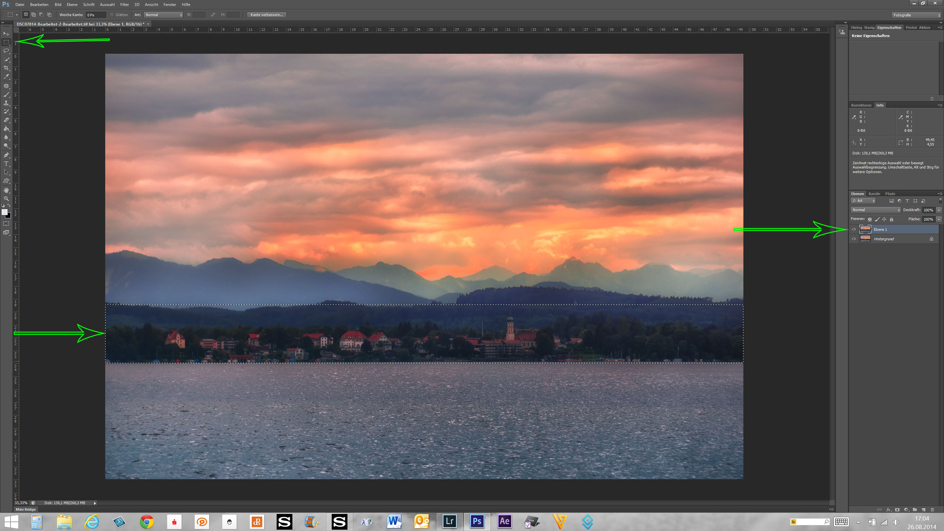Screen dimensions: 944x531
Task: Select the History Brush tool
Action: click(x=6, y=111)
